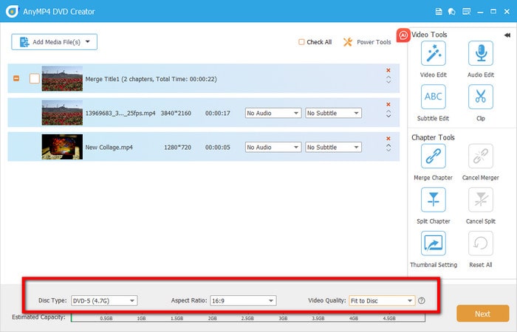Viewport: 517px width, 332px height.
Task: Click the Merge Chapter icon
Action: (432, 156)
